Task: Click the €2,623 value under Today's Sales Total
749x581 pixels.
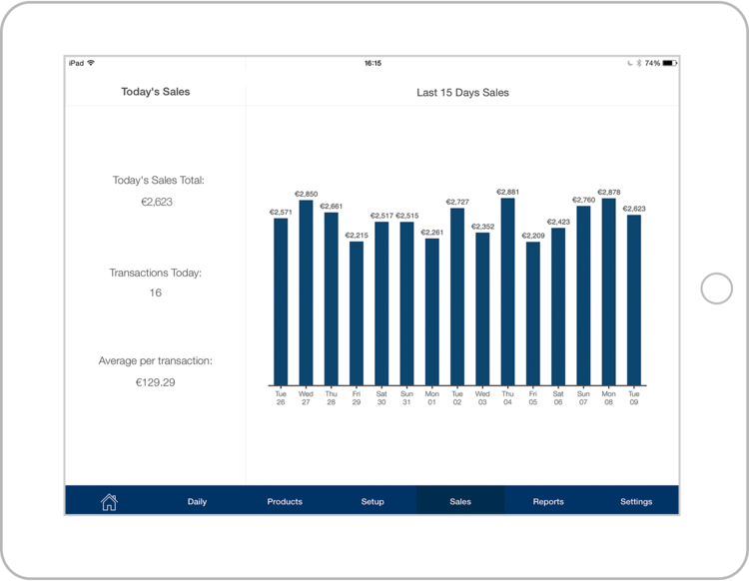Action: tap(157, 202)
